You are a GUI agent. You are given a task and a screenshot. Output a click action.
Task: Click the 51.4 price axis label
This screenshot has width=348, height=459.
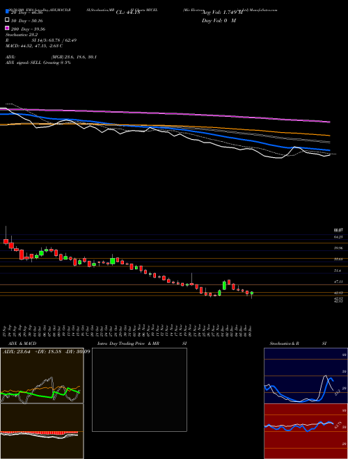pos(338,271)
